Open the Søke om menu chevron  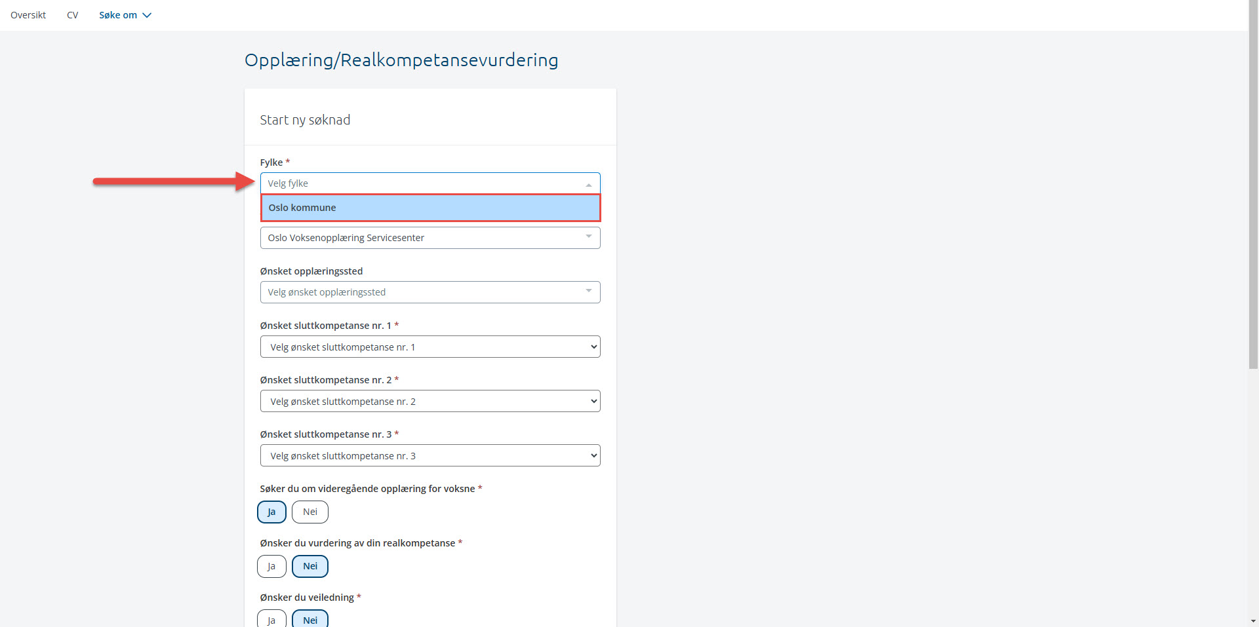click(x=147, y=15)
